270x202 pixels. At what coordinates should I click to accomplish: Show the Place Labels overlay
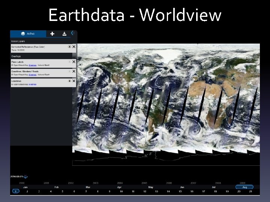(x=69, y=62)
